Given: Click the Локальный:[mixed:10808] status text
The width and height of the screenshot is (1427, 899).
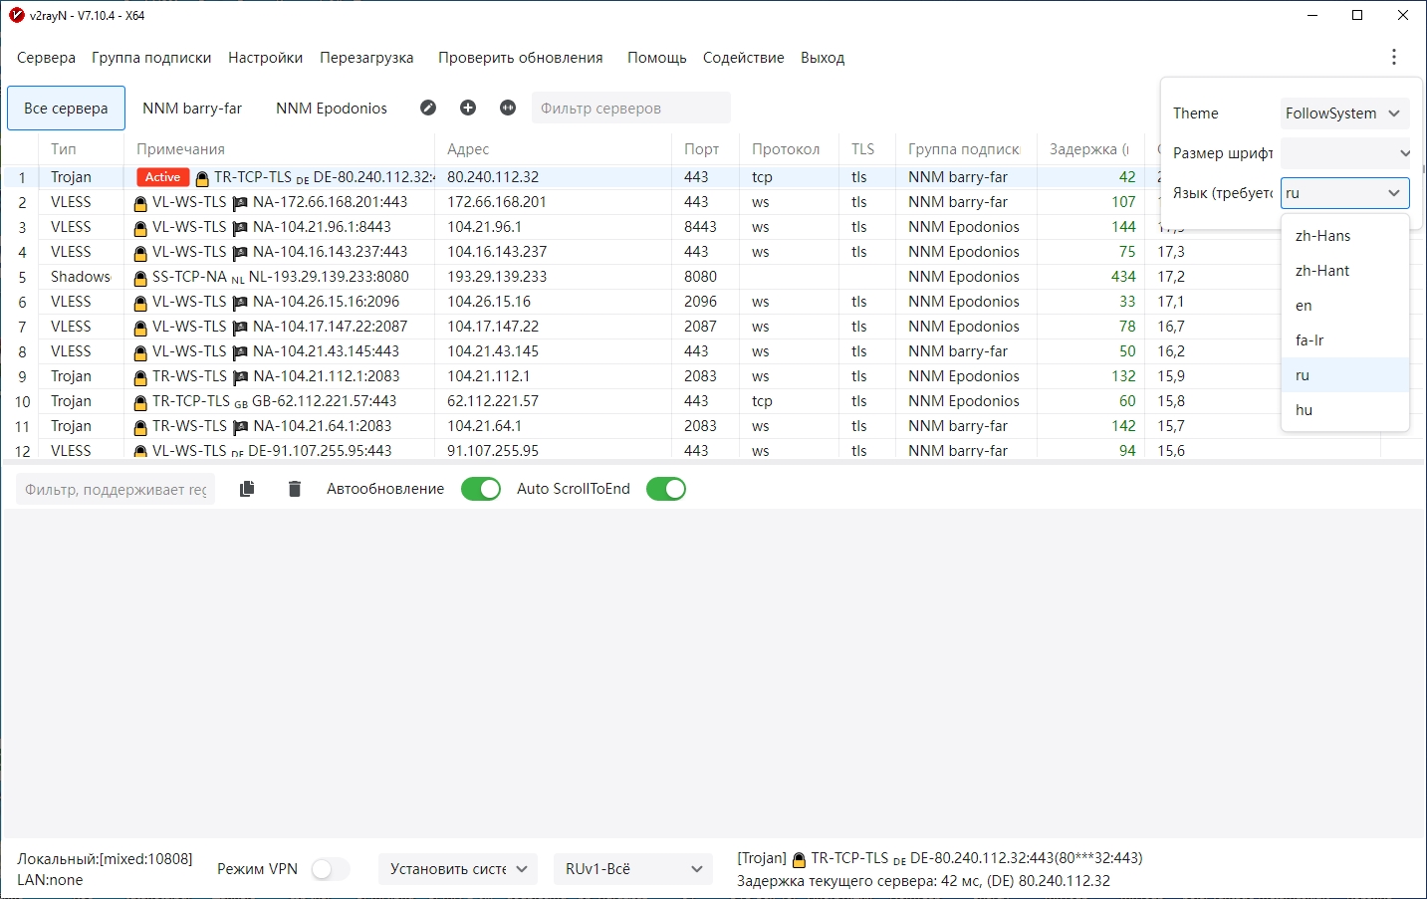Looking at the screenshot, I should coord(105,859).
